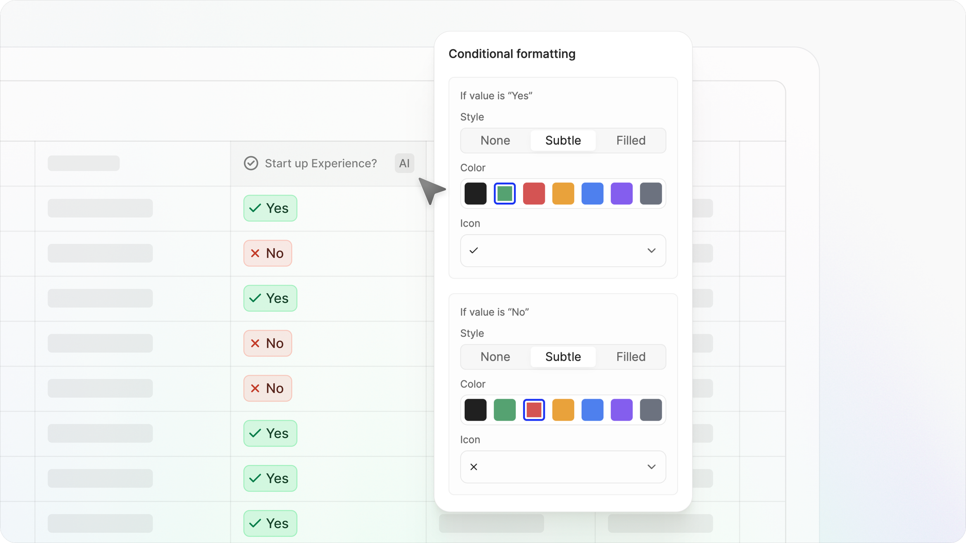Pick the black color swatch for Yes value

pyautogui.click(x=475, y=194)
